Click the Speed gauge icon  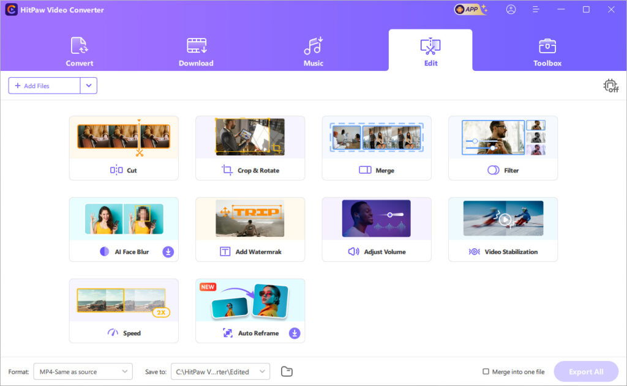[x=113, y=333]
